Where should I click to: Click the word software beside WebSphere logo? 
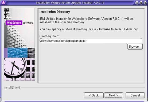point(28,23)
